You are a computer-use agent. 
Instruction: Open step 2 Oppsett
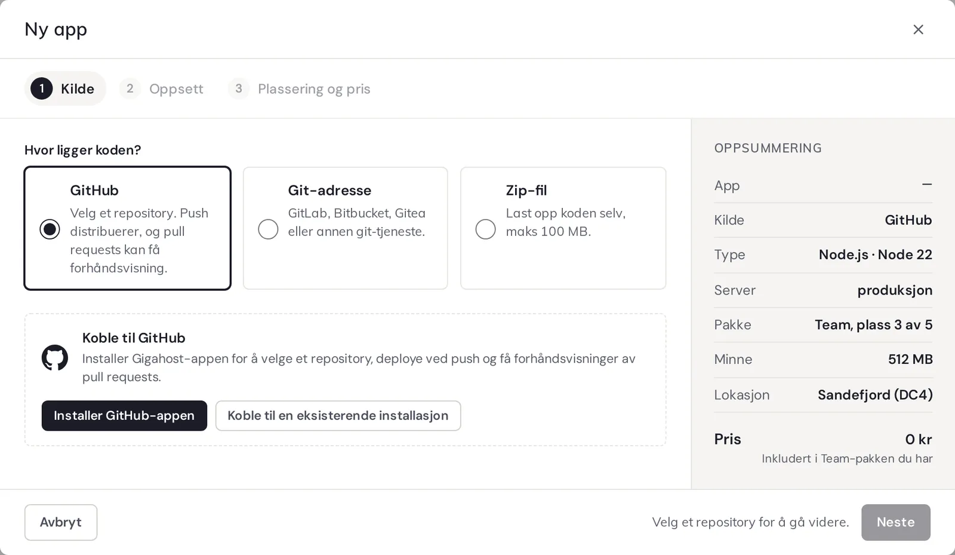[162, 88]
